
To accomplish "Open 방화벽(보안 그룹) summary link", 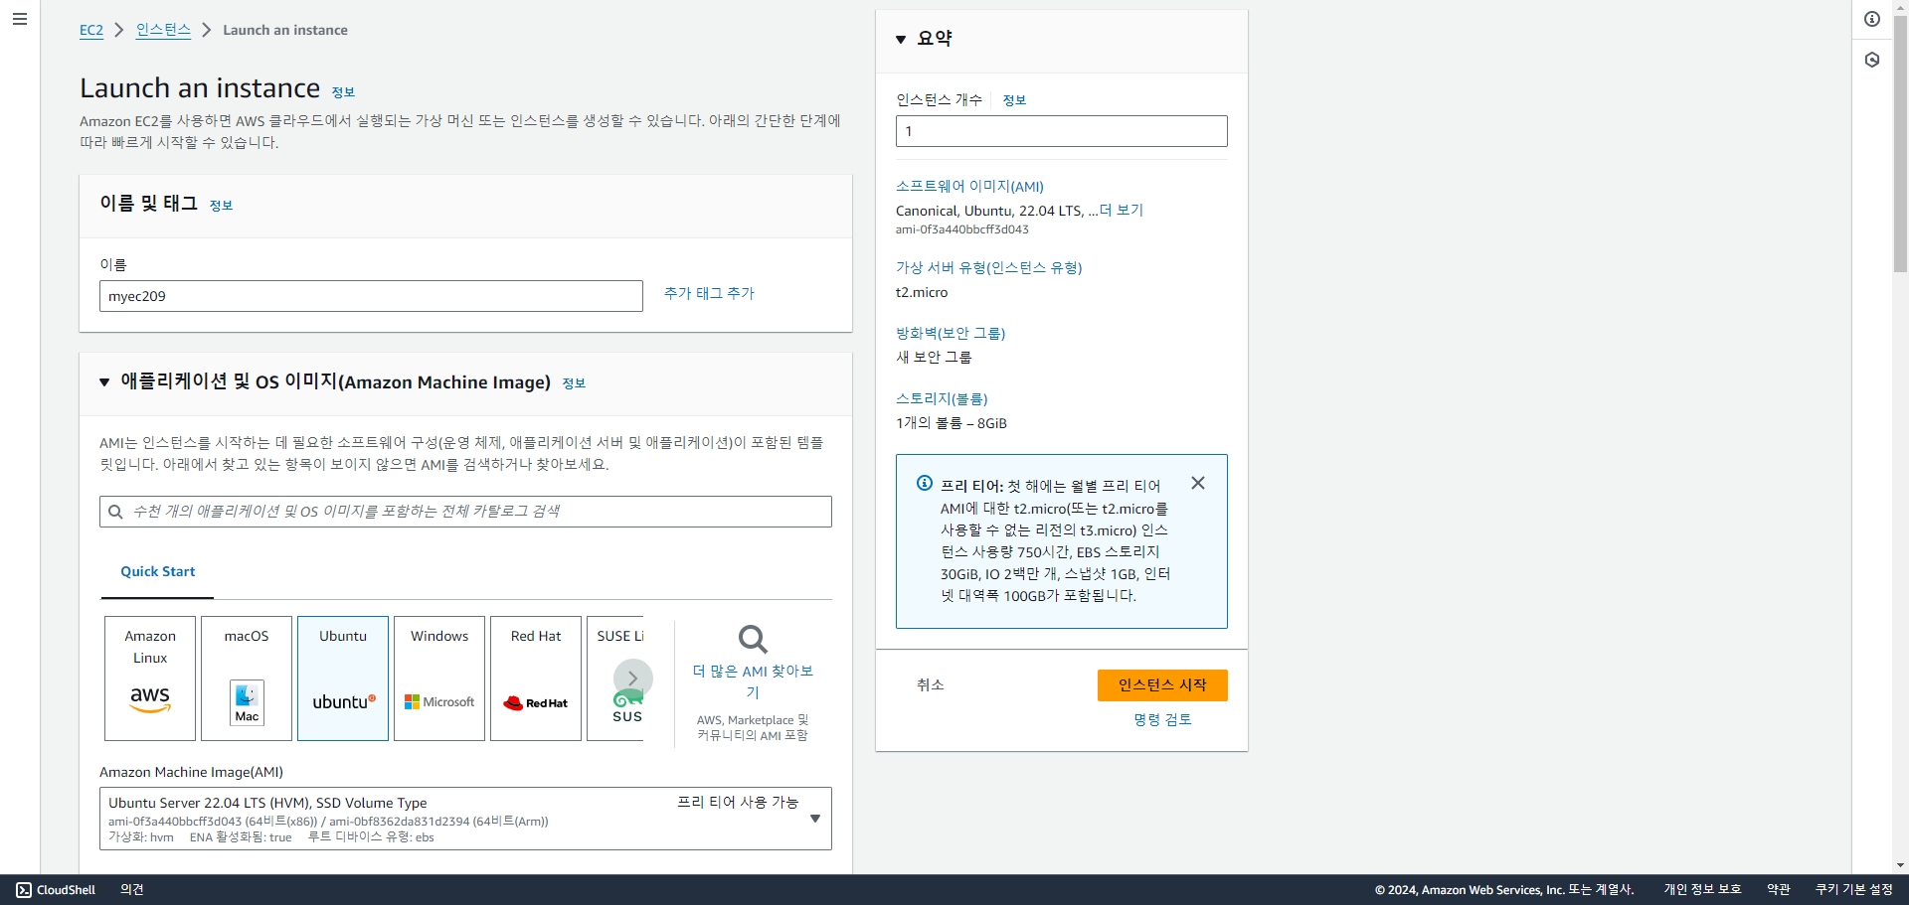I will [x=951, y=334].
